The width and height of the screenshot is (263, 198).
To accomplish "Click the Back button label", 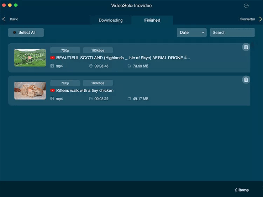I will coord(14,19).
